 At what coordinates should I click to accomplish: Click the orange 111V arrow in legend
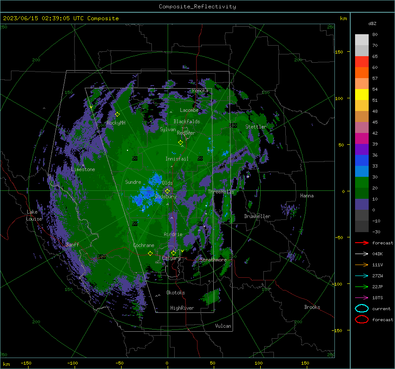coord(362,265)
